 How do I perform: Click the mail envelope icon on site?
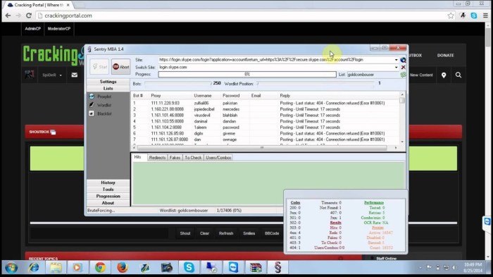click(x=75, y=75)
